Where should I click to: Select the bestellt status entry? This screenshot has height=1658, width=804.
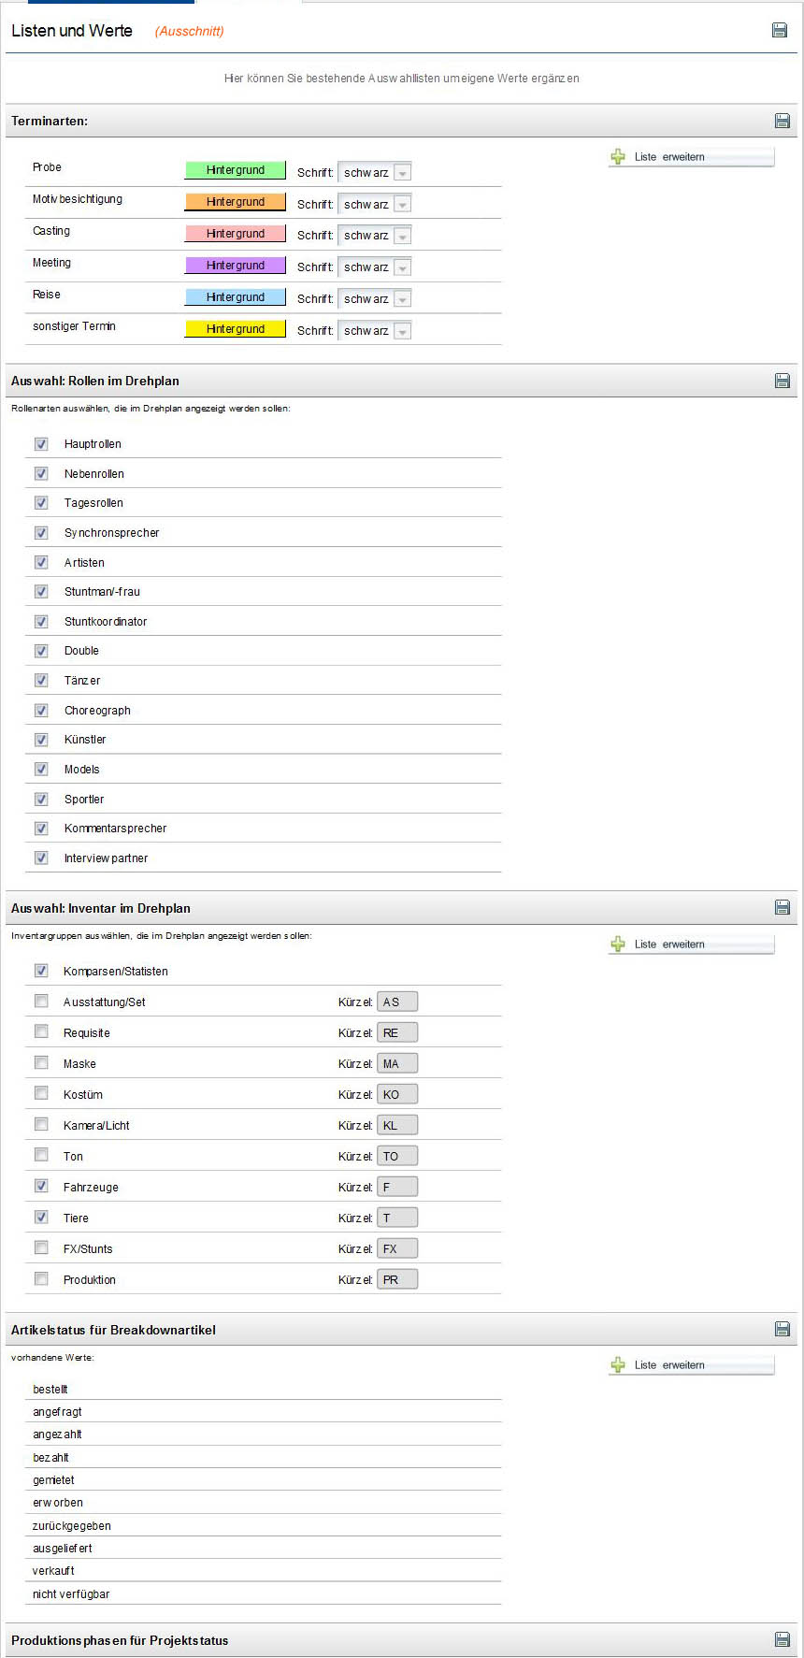tap(50, 1390)
